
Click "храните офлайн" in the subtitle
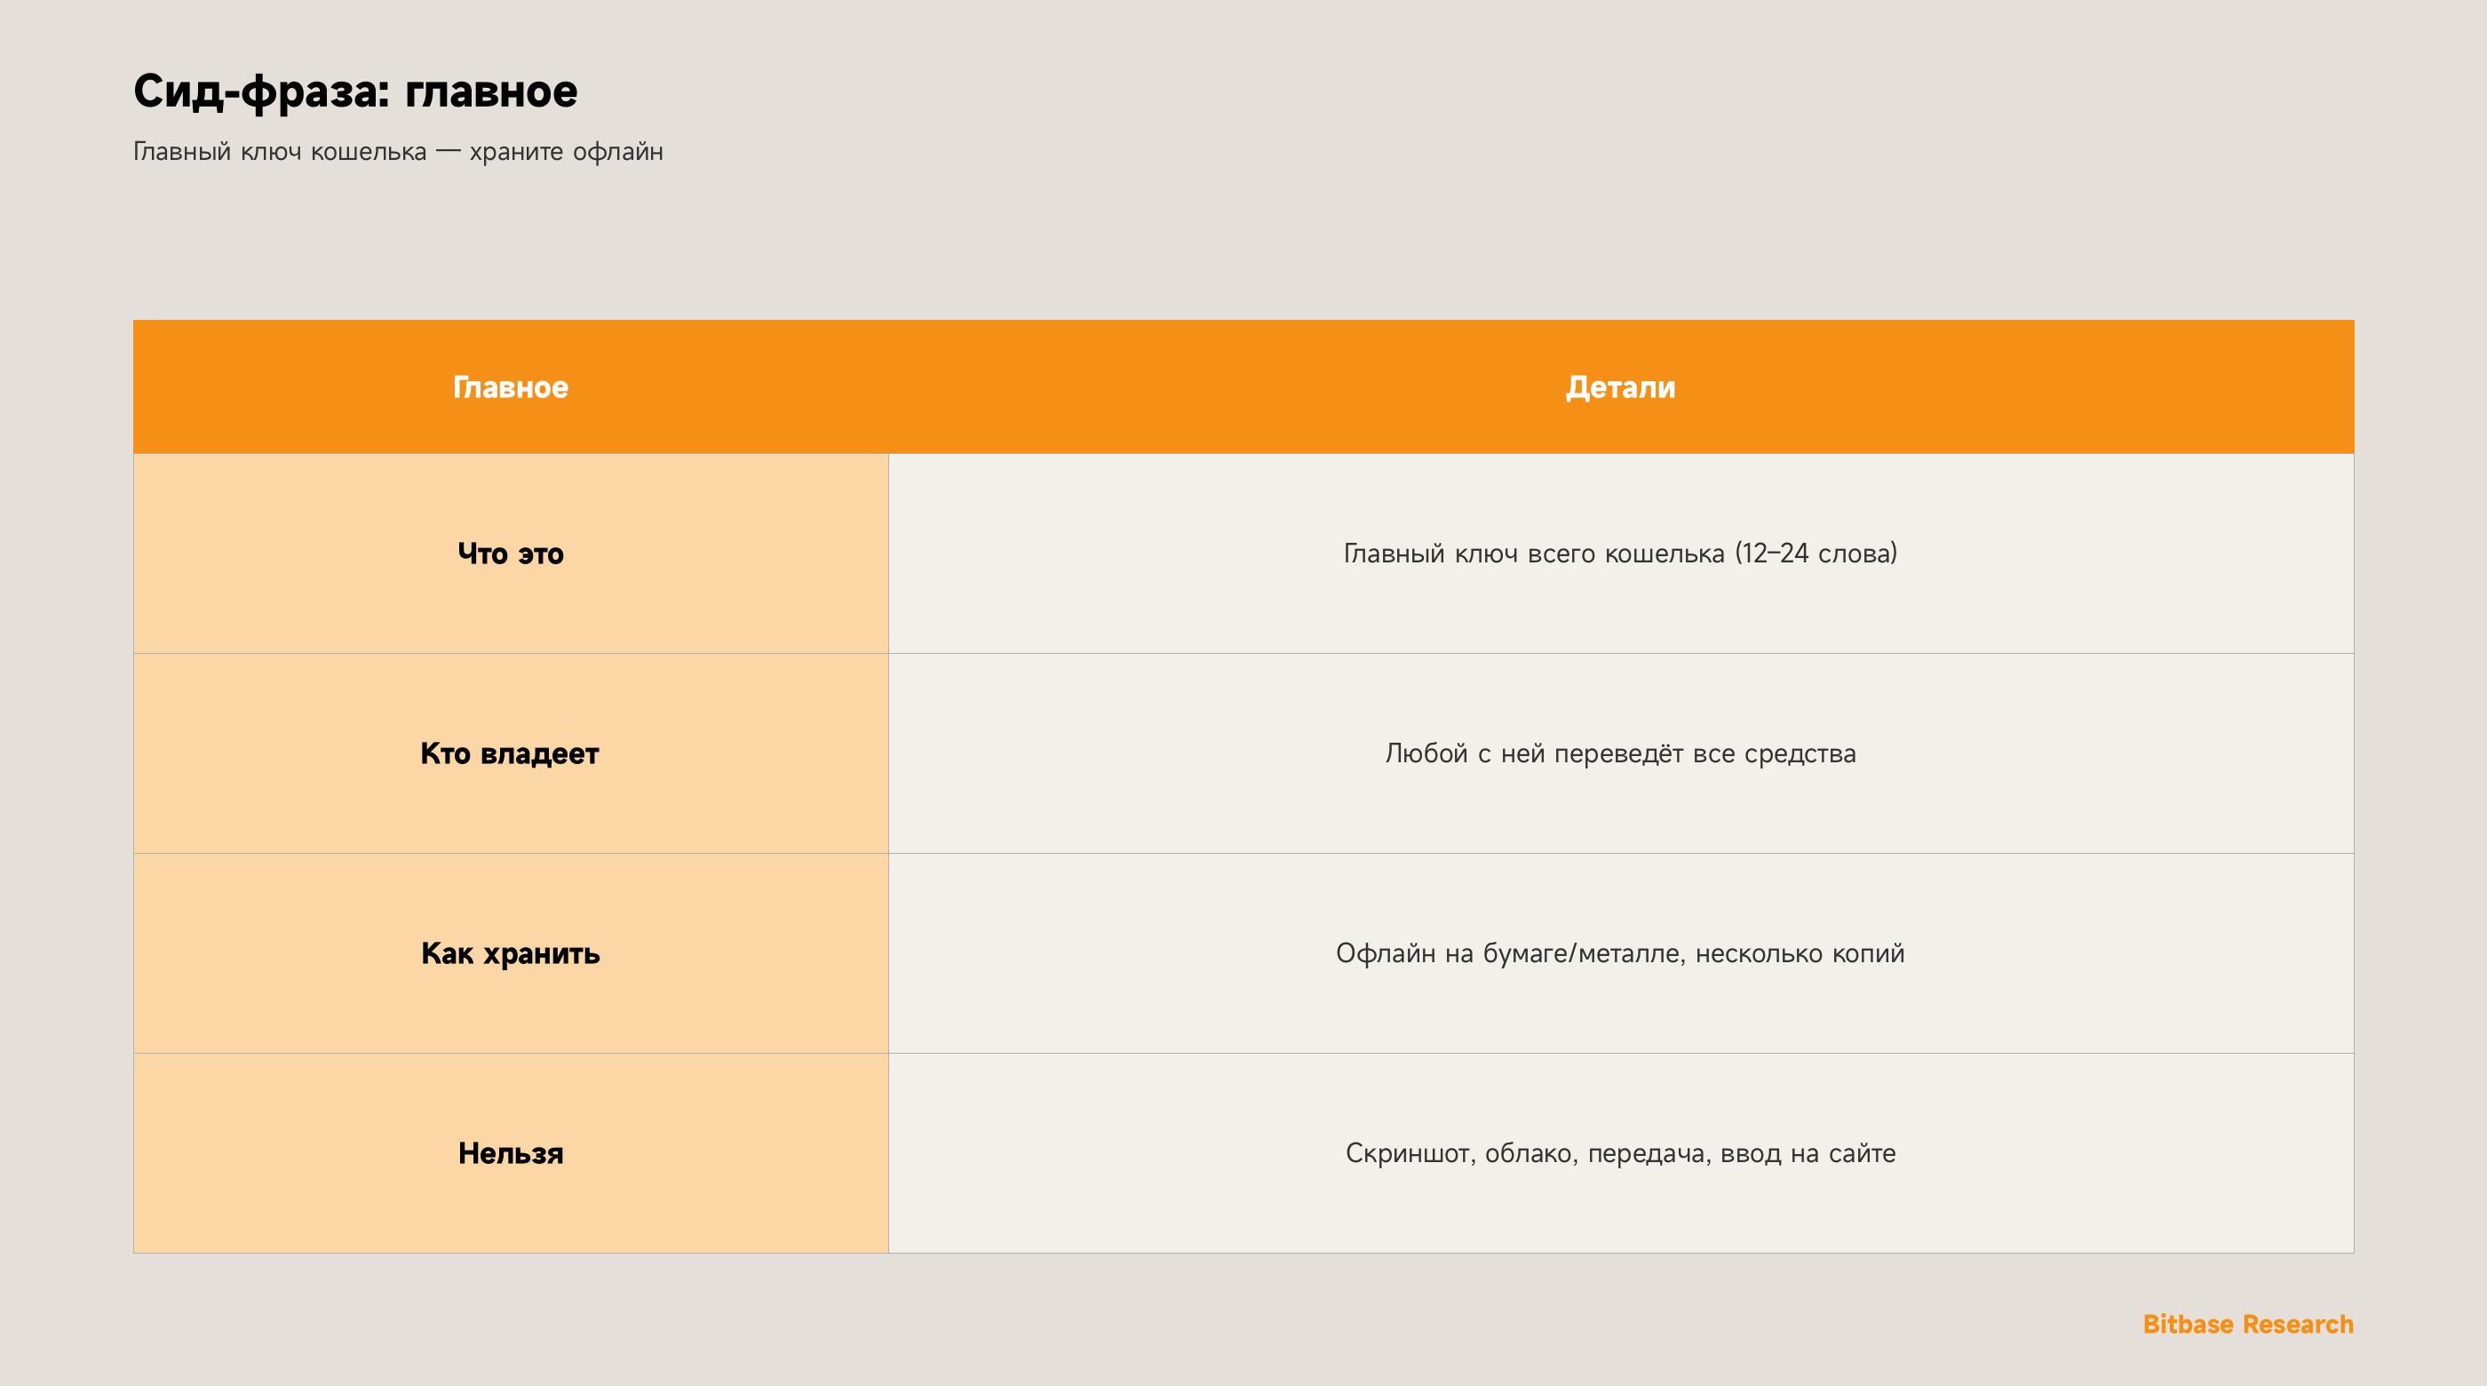(x=566, y=153)
